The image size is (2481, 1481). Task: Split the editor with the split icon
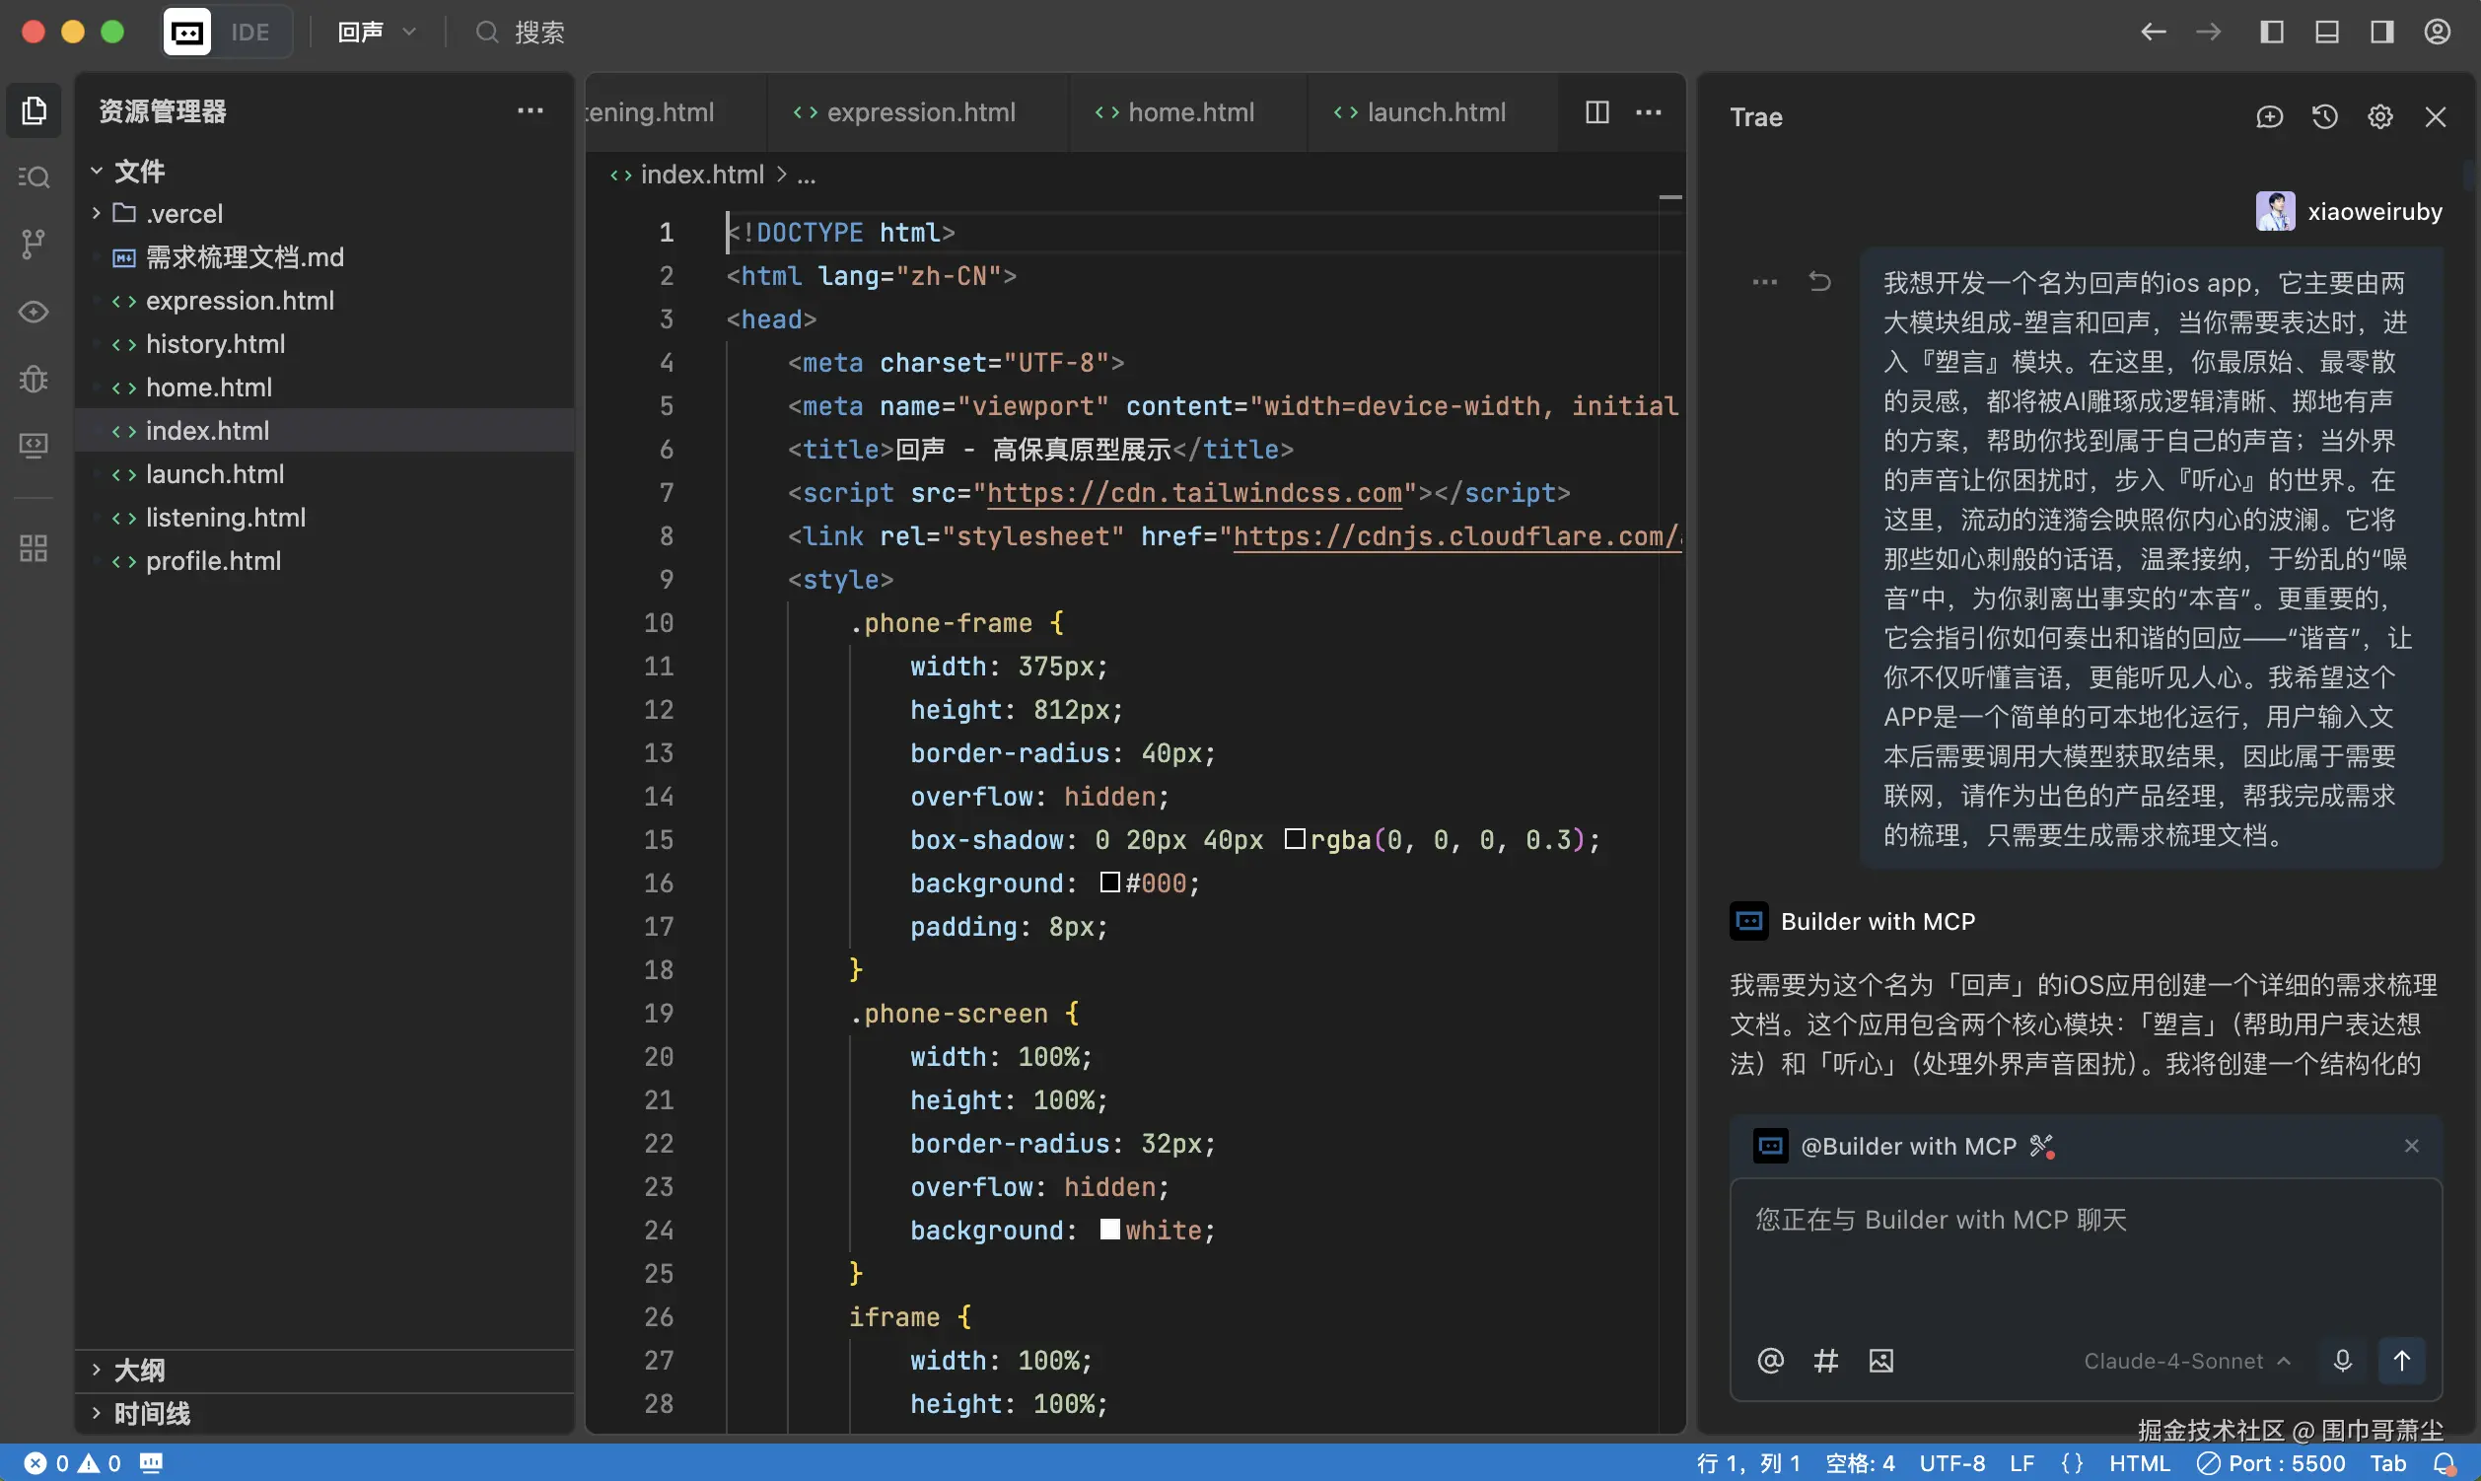click(x=1597, y=111)
